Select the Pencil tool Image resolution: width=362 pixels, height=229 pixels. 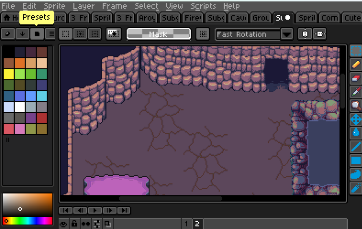[x=356, y=65]
